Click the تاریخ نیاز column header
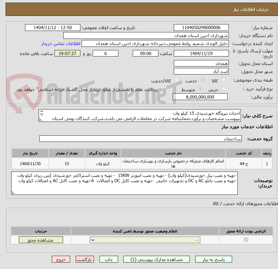This screenshot has height=269, width=278. tap(30, 153)
